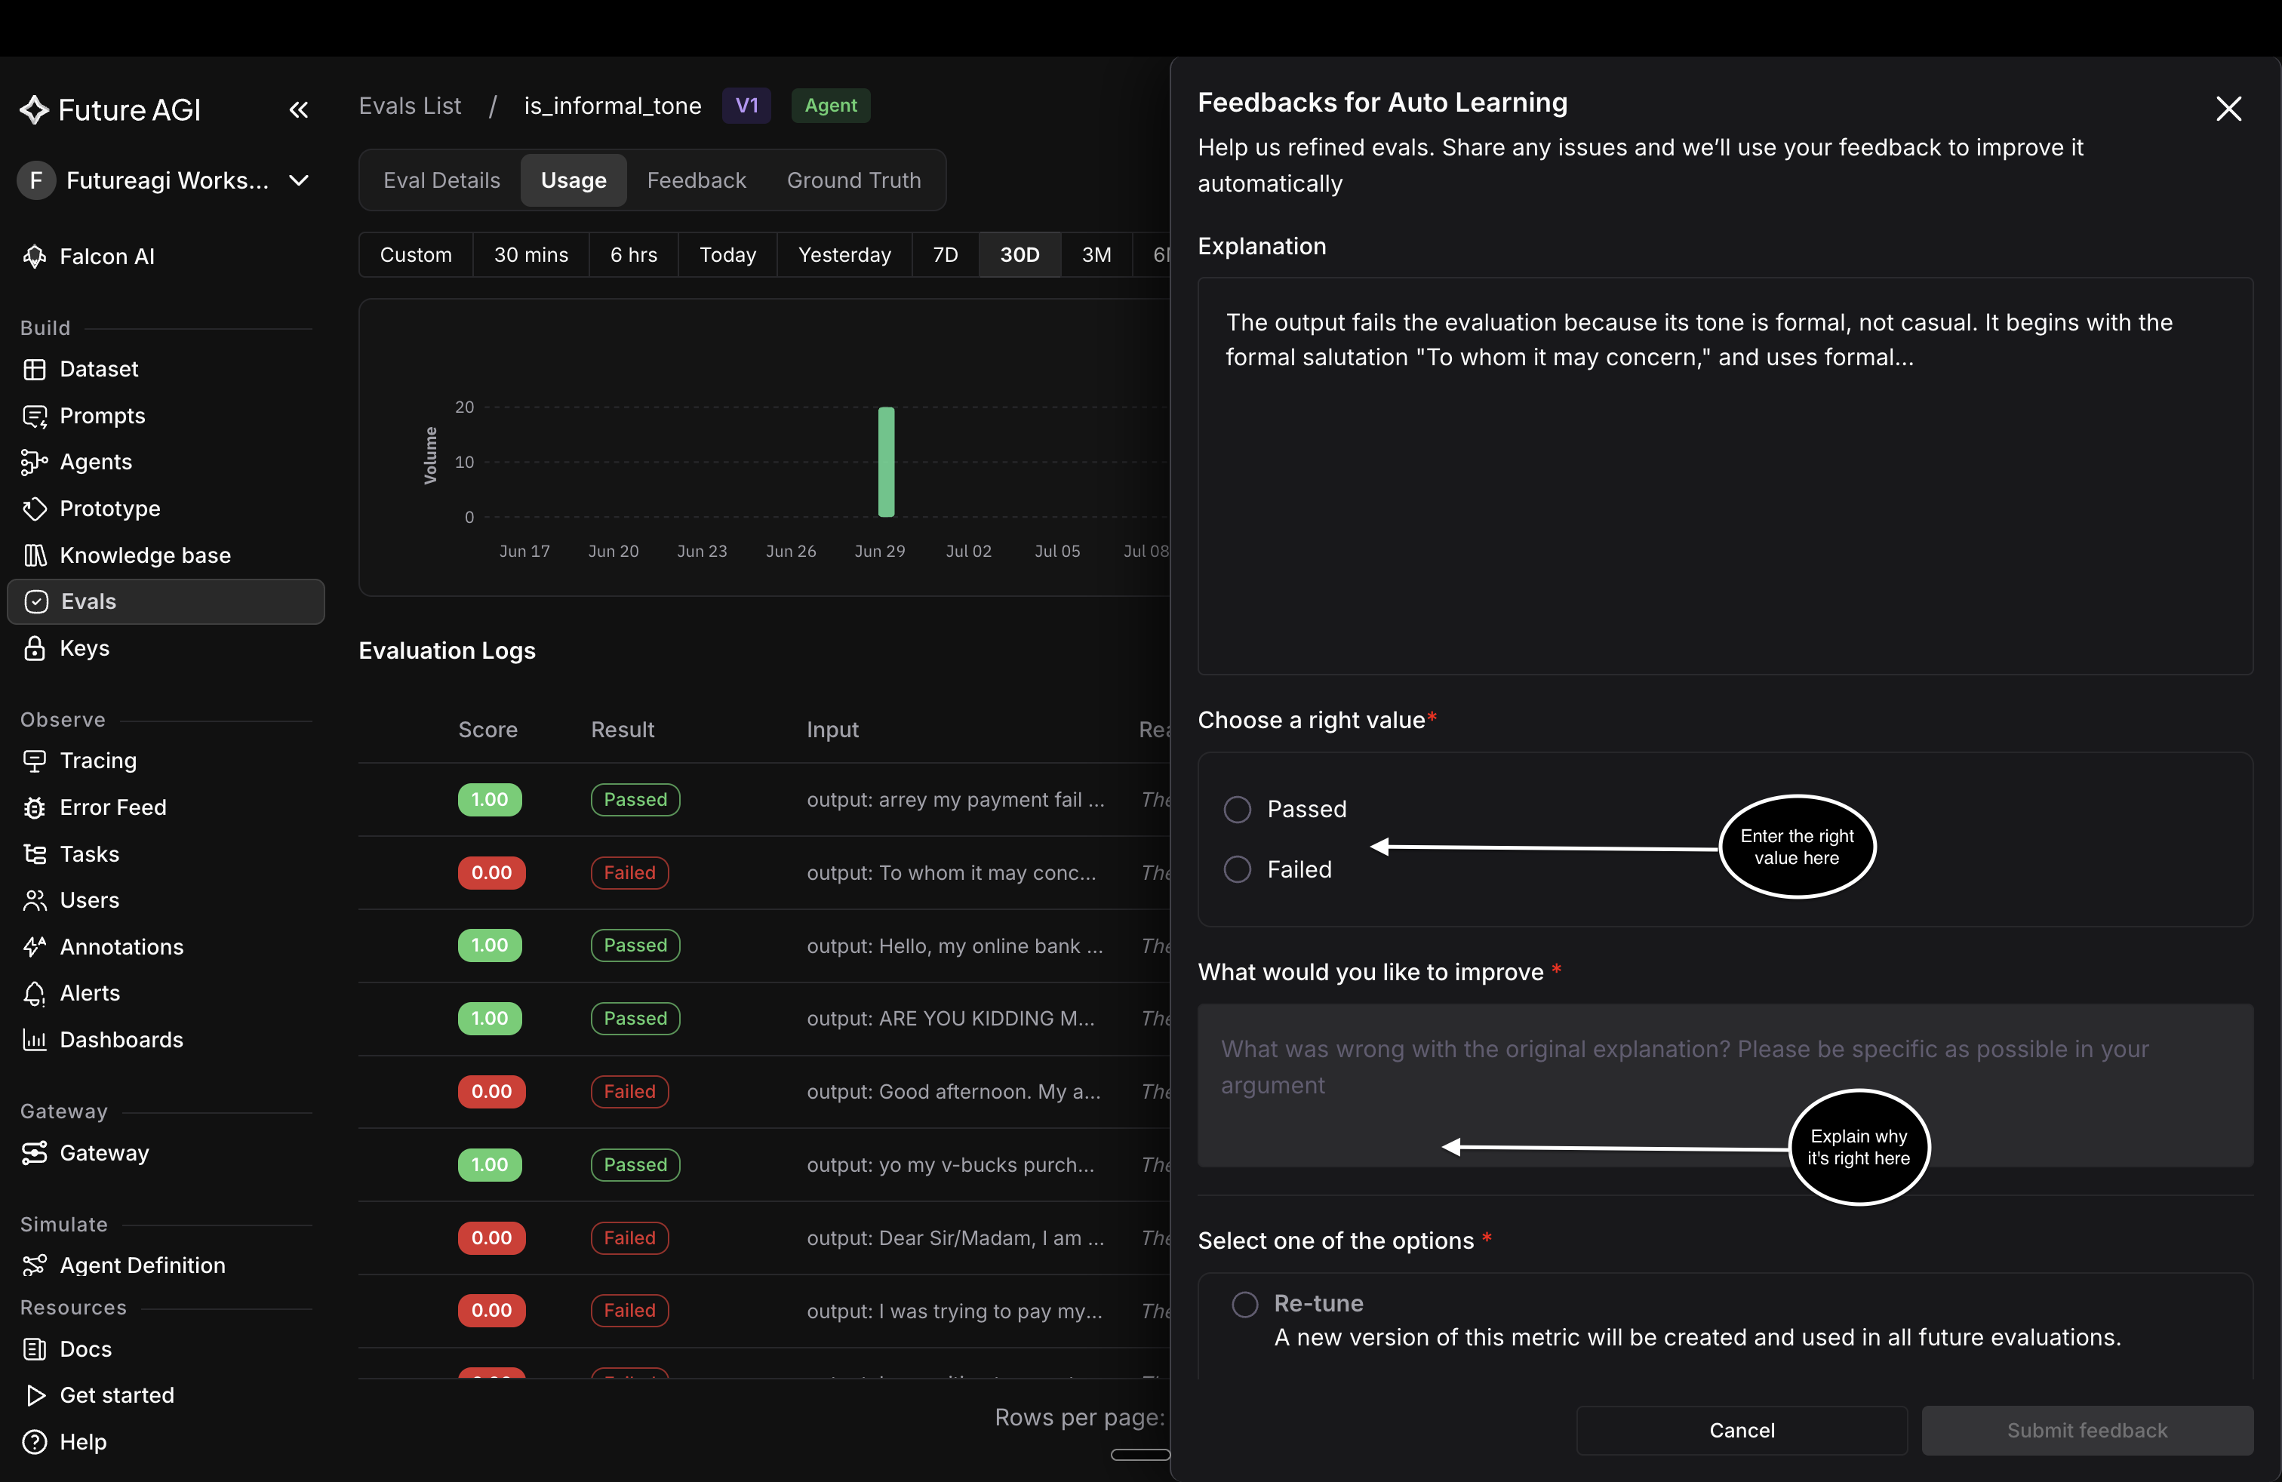Focus the What would you like to improve field
The image size is (2282, 1482).
1725,1085
